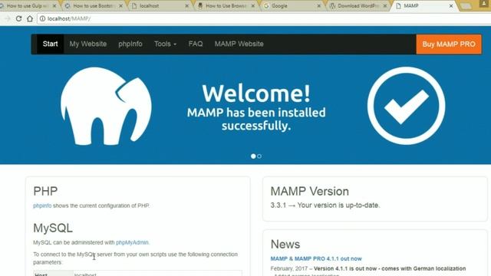Select the first carousel slide dot
491x276 pixels.
tap(253, 156)
